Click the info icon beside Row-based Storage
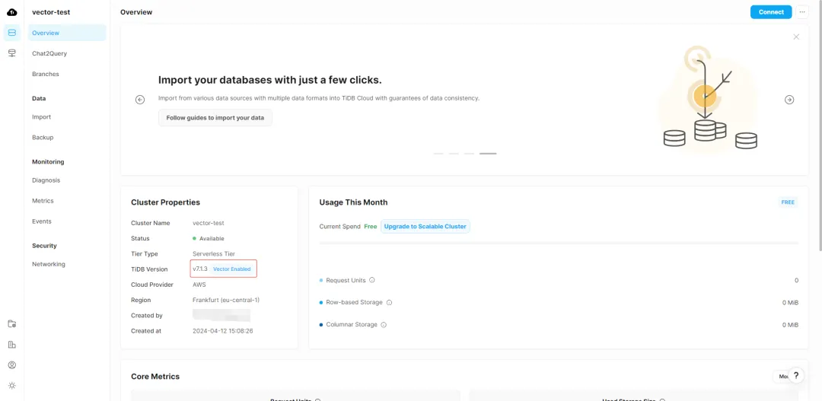 pos(389,302)
